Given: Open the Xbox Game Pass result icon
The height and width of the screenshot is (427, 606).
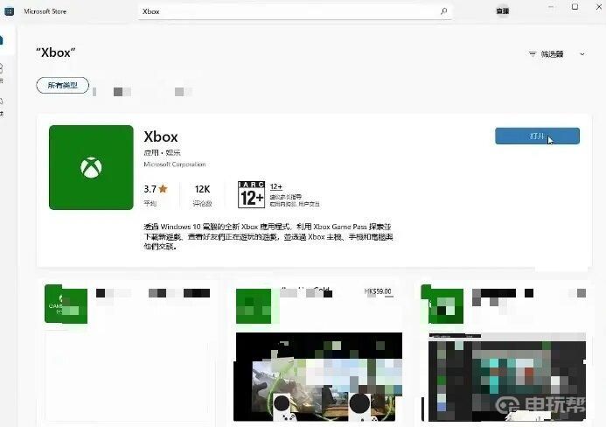Looking at the screenshot, I should pyautogui.click(x=66, y=304).
